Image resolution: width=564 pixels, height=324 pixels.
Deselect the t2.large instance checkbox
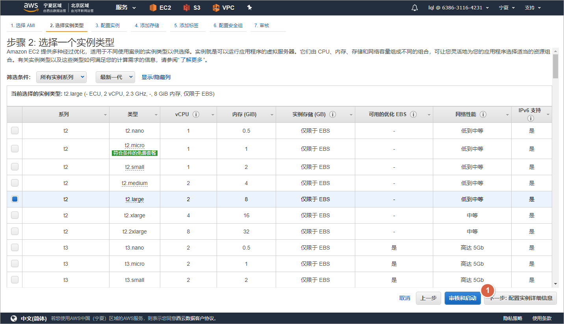15,199
